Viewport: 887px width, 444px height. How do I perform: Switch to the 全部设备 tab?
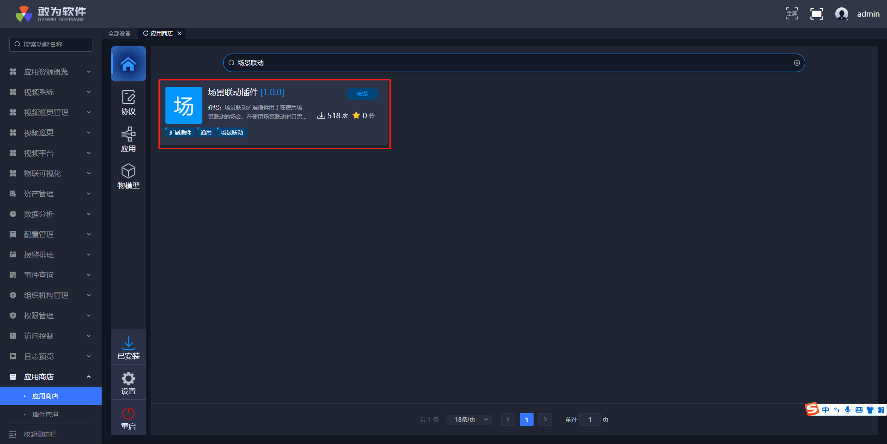pyautogui.click(x=119, y=33)
